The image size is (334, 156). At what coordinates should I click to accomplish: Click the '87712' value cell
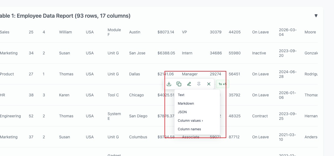point(234,137)
